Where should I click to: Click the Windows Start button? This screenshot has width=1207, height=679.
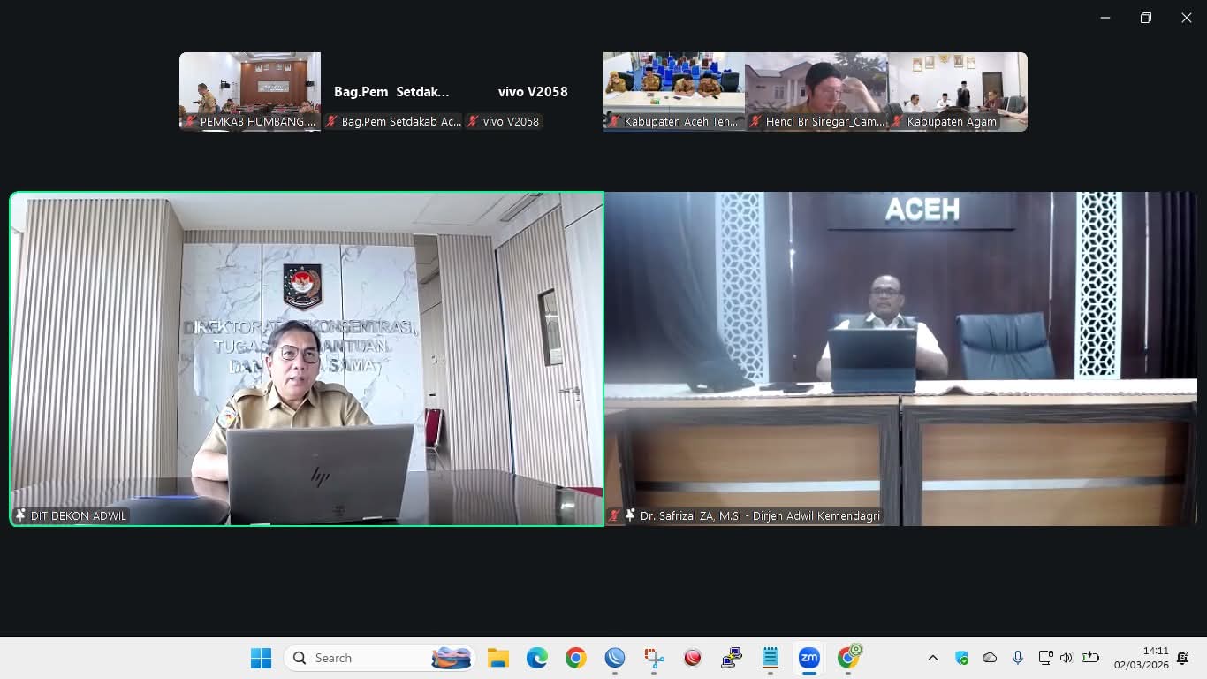coord(261,658)
